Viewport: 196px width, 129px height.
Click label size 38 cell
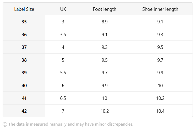(24, 60)
